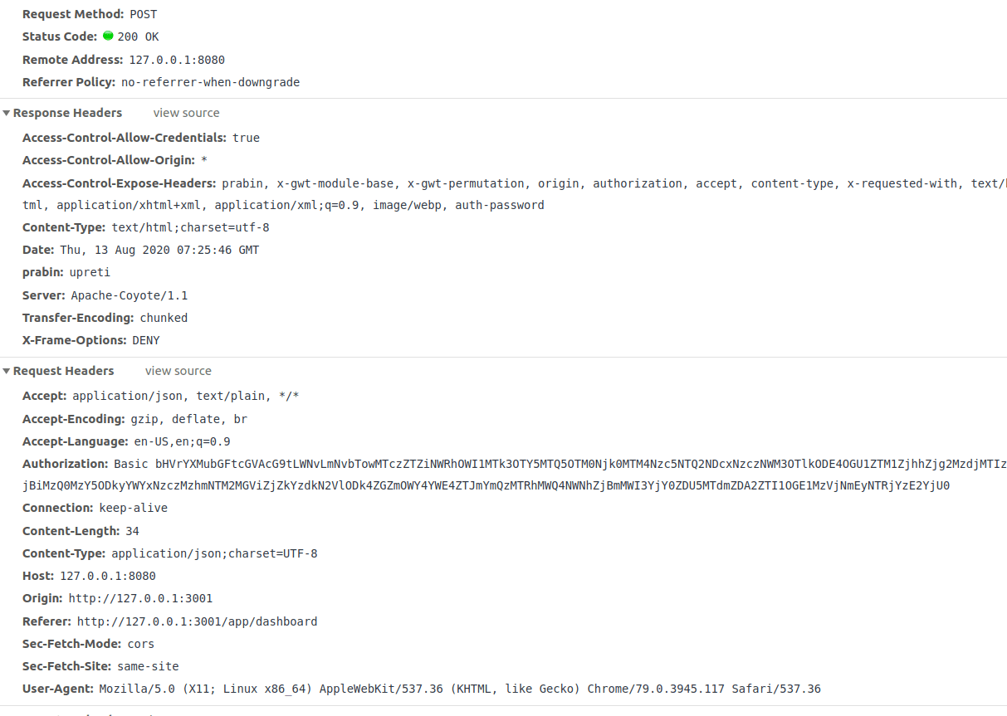
Task: Open view source for Request Headers
Action: (178, 370)
